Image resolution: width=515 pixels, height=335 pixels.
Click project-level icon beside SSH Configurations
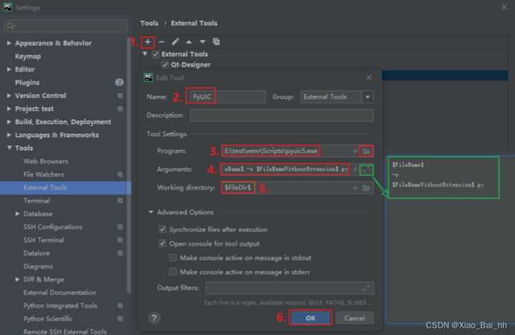click(120, 227)
